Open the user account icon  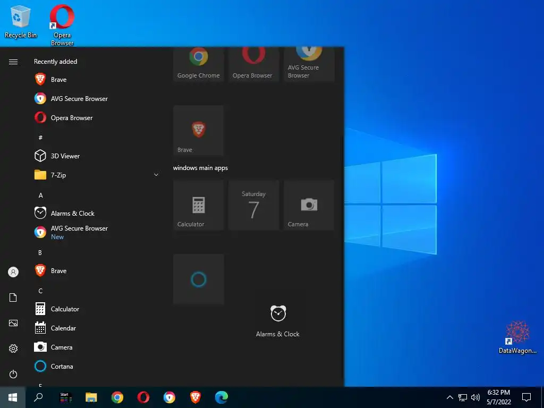(13, 272)
